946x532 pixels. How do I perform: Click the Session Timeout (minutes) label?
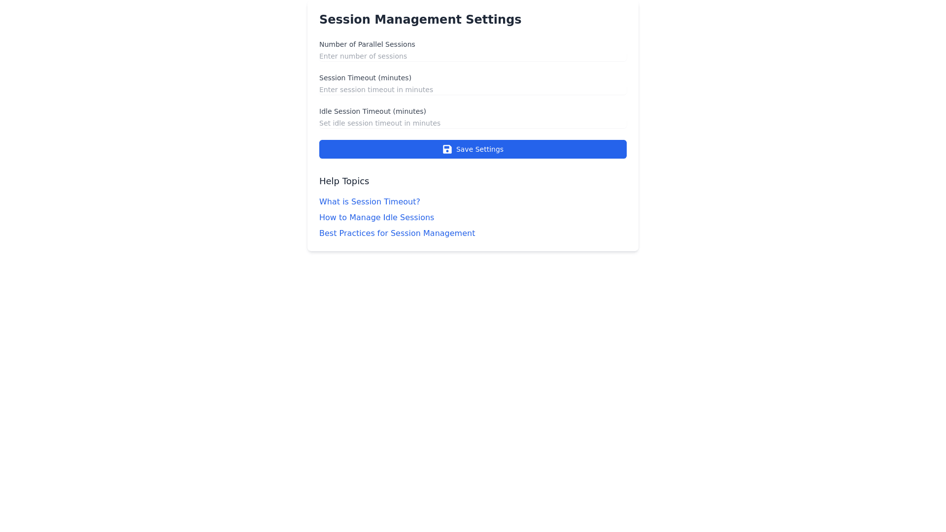click(365, 78)
